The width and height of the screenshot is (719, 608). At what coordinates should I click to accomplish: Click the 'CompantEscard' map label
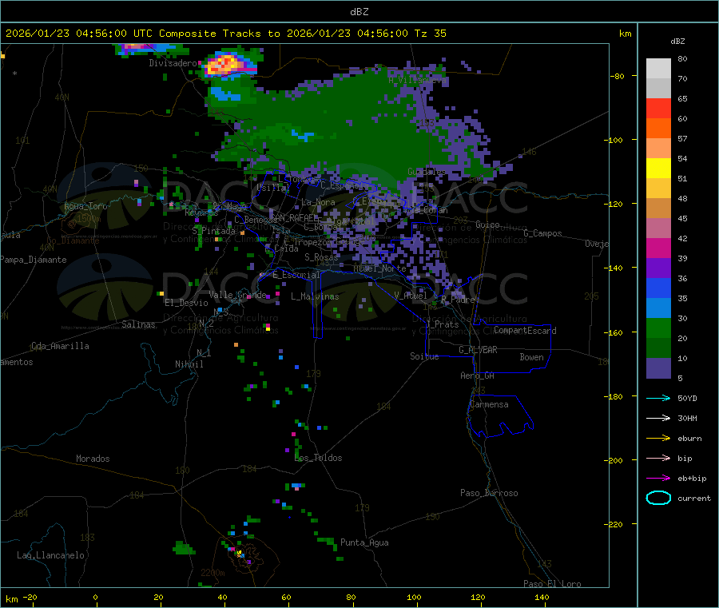[x=525, y=331]
